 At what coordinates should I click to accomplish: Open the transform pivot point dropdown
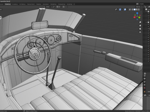54,7
